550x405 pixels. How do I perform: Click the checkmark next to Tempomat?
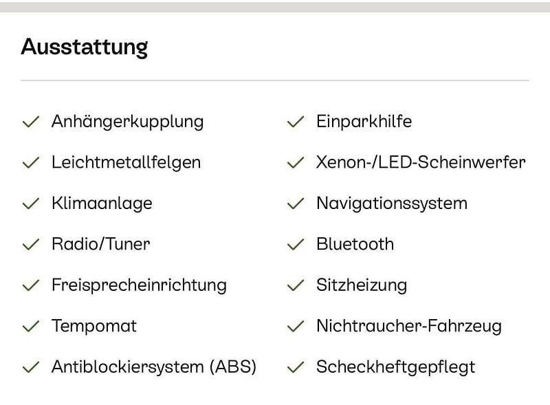(31, 327)
